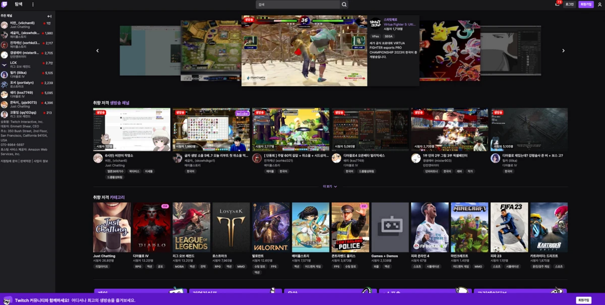Focus the 검색 search field
The image size is (605, 305).
297,4
